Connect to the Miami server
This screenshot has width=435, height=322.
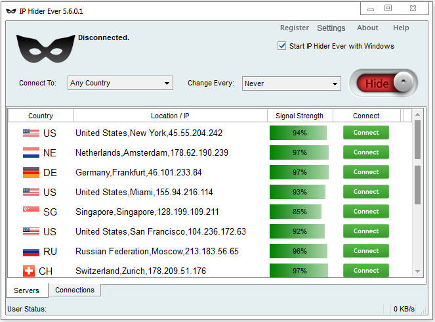click(x=366, y=192)
